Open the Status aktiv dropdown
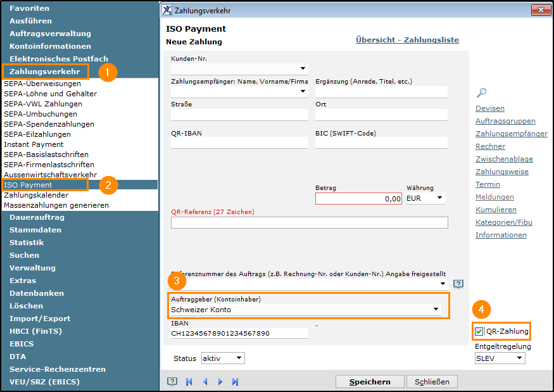The height and width of the screenshot is (392, 554). [239, 358]
